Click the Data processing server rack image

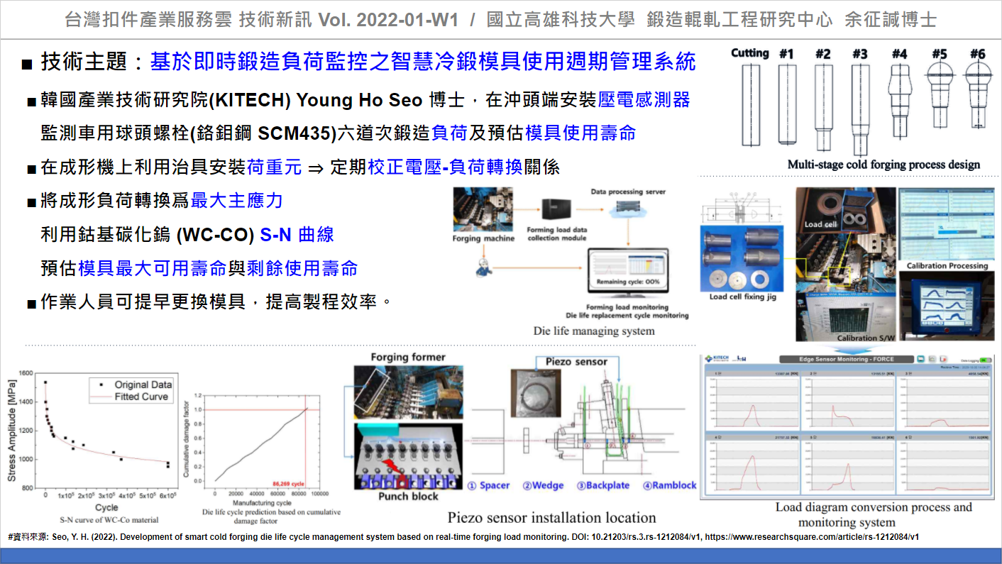[627, 206]
